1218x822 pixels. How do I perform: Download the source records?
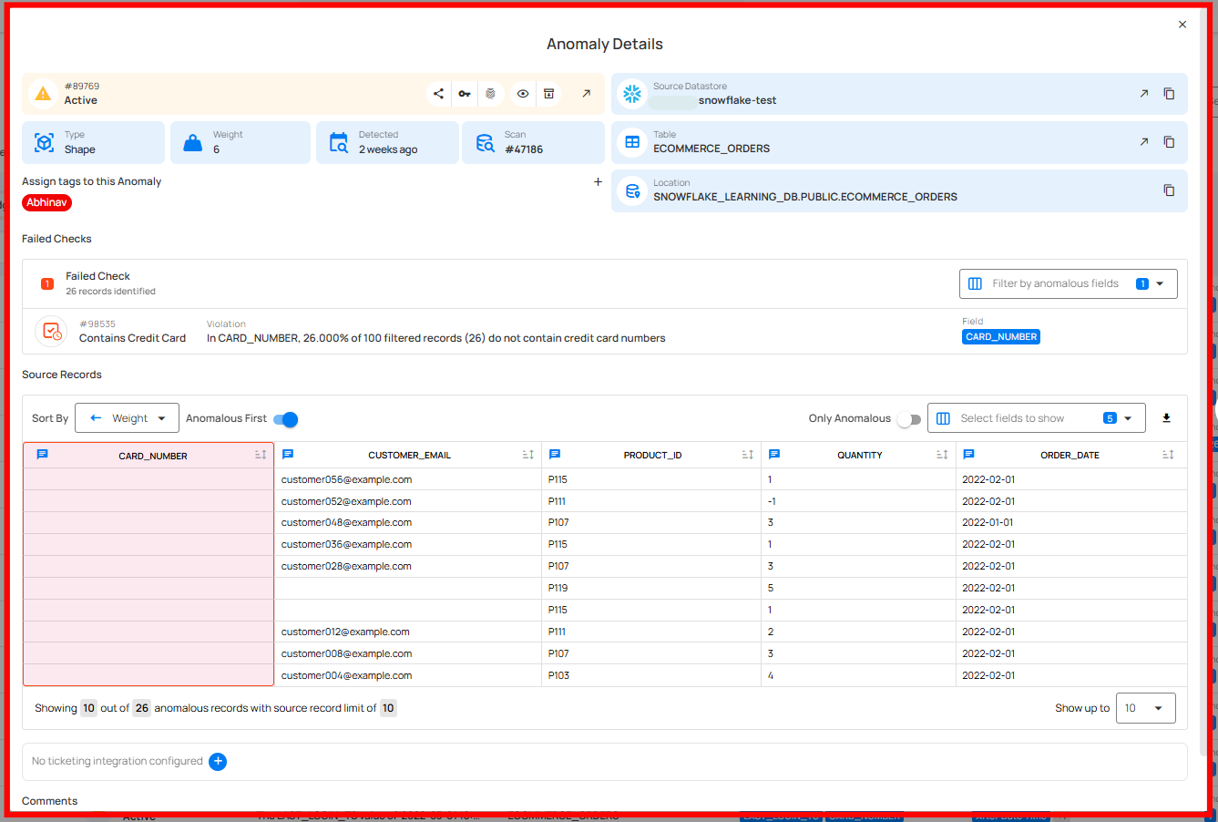coord(1166,418)
